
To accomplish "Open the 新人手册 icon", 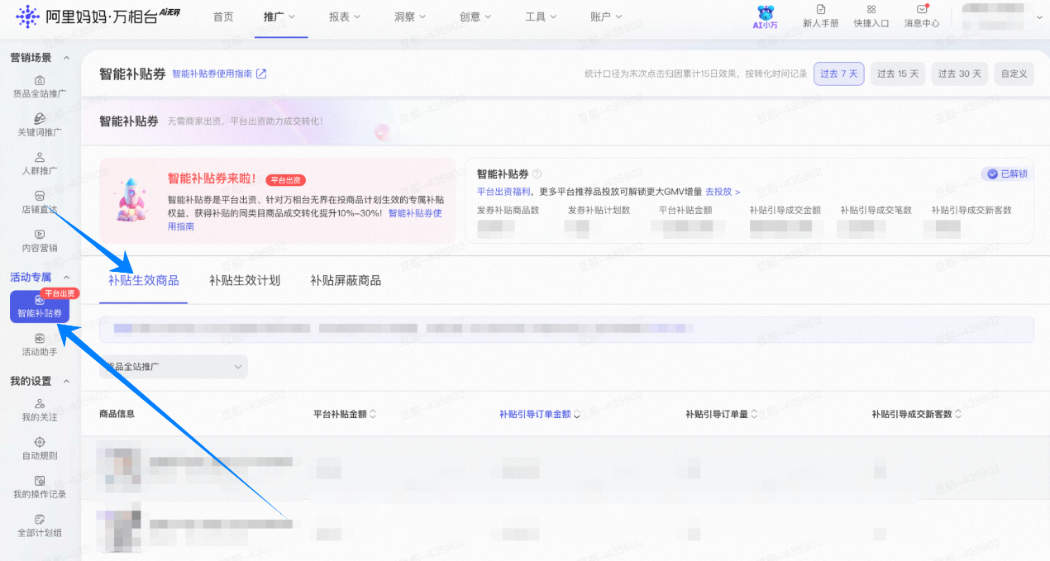I will (821, 17).
